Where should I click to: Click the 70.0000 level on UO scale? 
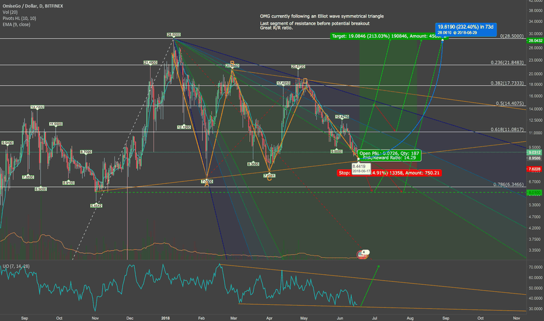pos(536,267)
